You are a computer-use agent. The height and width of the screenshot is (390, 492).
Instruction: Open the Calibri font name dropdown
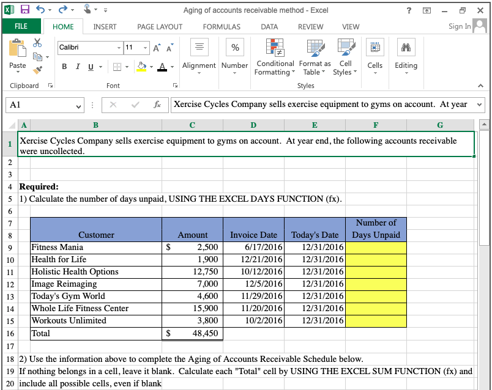(119, 47)
